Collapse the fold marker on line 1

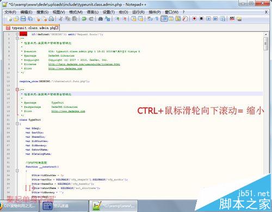[17, 34]
